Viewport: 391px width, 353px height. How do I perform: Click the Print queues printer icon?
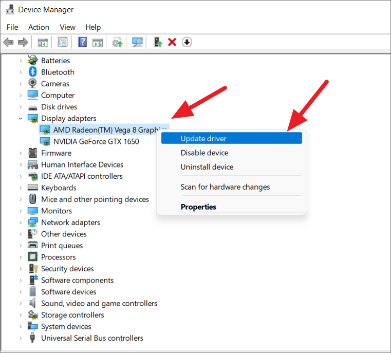pyautogui.click(x=33, y=245)
